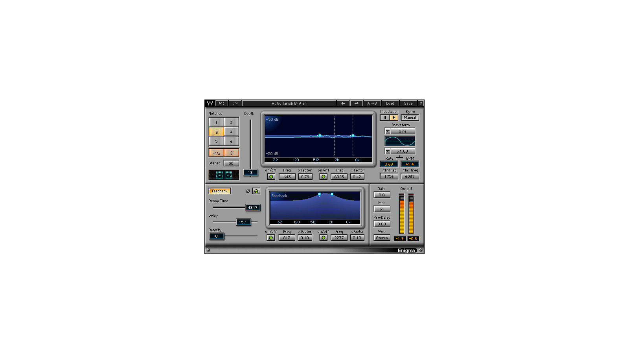Click the x1.00 multiplier label
The height and width of the screenshot is (354, 629).
403,151
